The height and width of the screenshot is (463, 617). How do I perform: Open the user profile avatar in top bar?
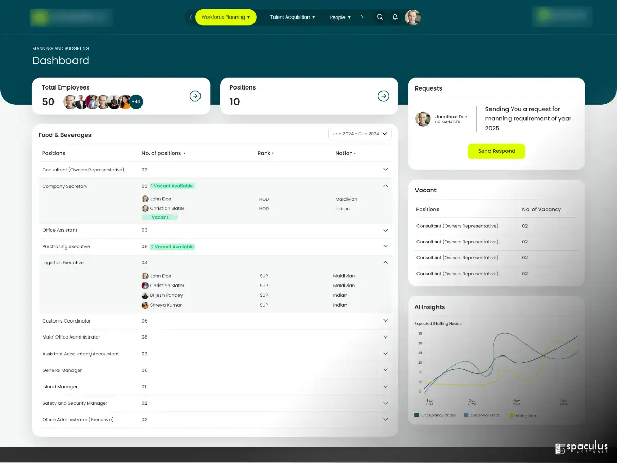pos(412,17)
